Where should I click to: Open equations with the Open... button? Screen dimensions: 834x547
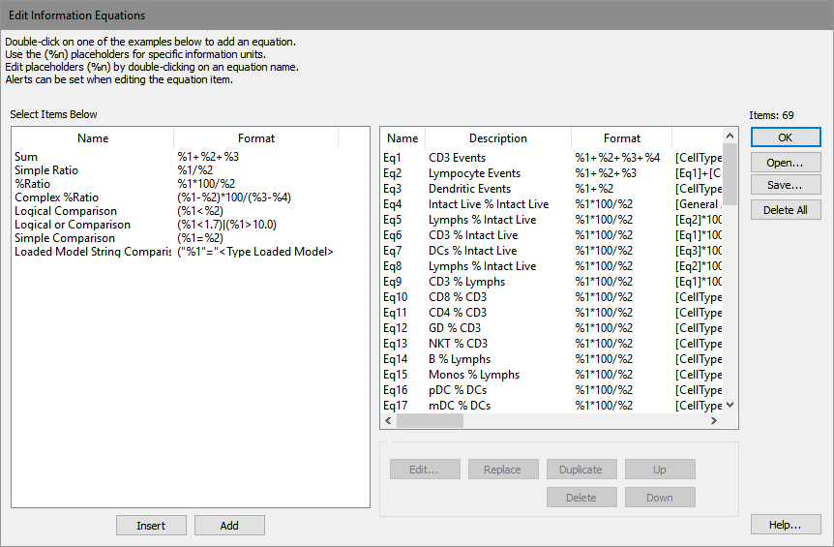[785, 163]
